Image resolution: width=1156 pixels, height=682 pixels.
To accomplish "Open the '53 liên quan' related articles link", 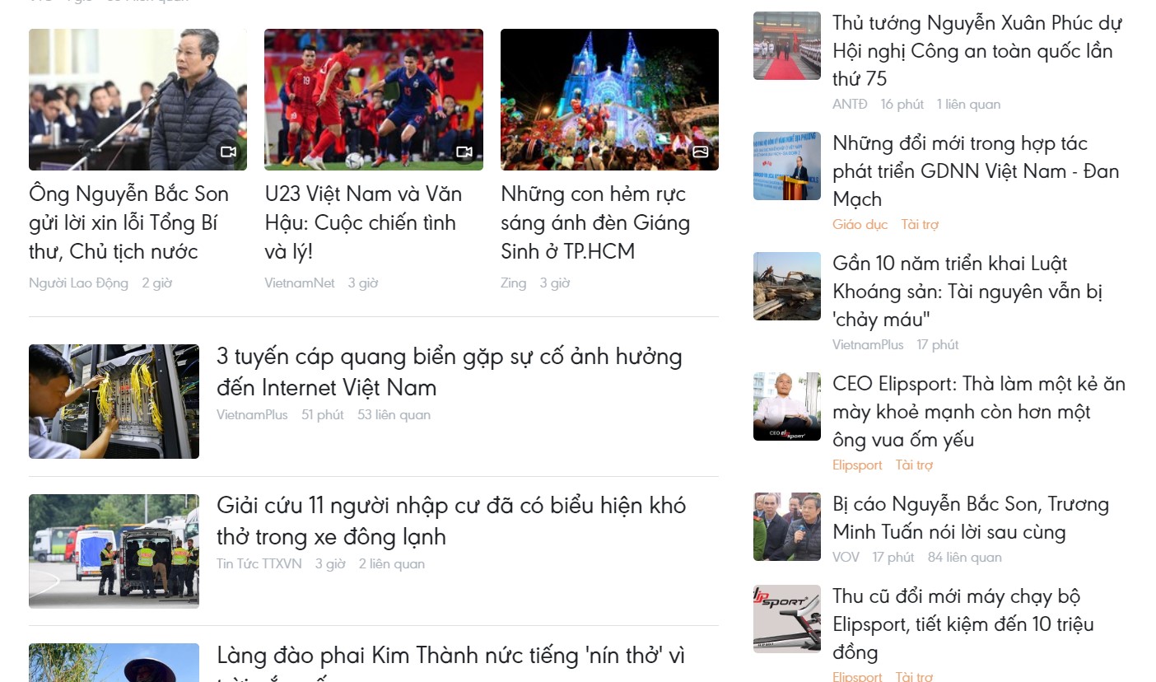I will [x=394, y=414].
